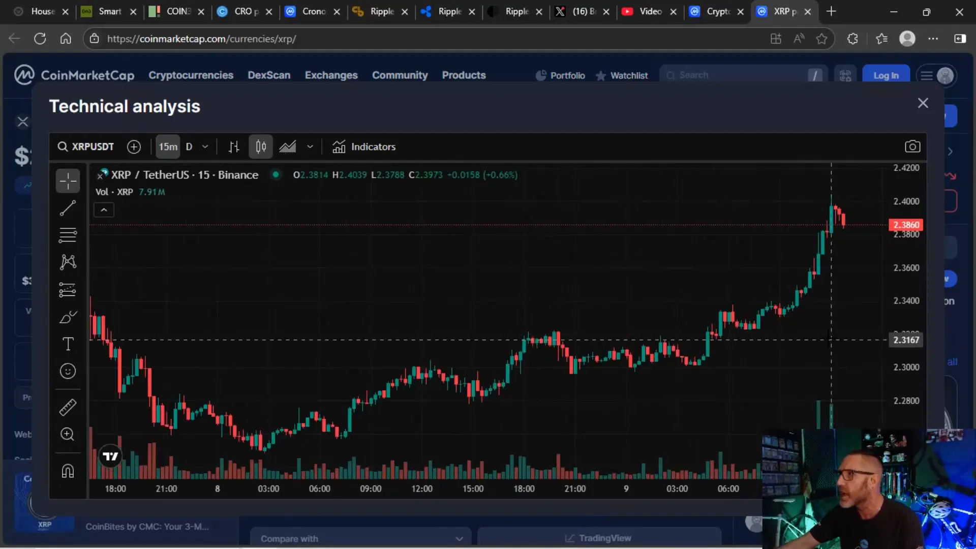This screenshot has width=976, height=549.
Task: Select the crosshair cursor tool
Action: [x=68, y=181]
